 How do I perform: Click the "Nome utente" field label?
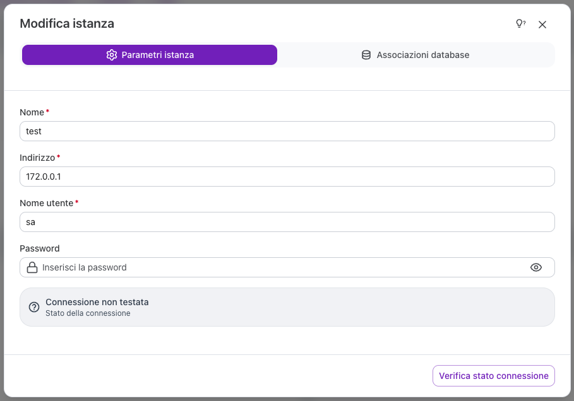point(47,203)
